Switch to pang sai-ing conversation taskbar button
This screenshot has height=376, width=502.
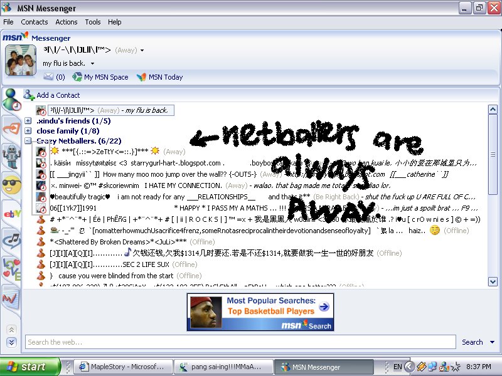[x=223, y=367]
